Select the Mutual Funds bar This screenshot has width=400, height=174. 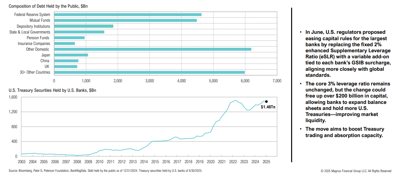click(x=125, y=20)
